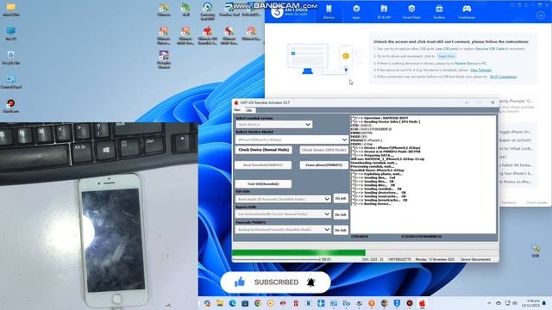
Task: Click Check Device (Normal Mode)
Action: pos(264,150)
